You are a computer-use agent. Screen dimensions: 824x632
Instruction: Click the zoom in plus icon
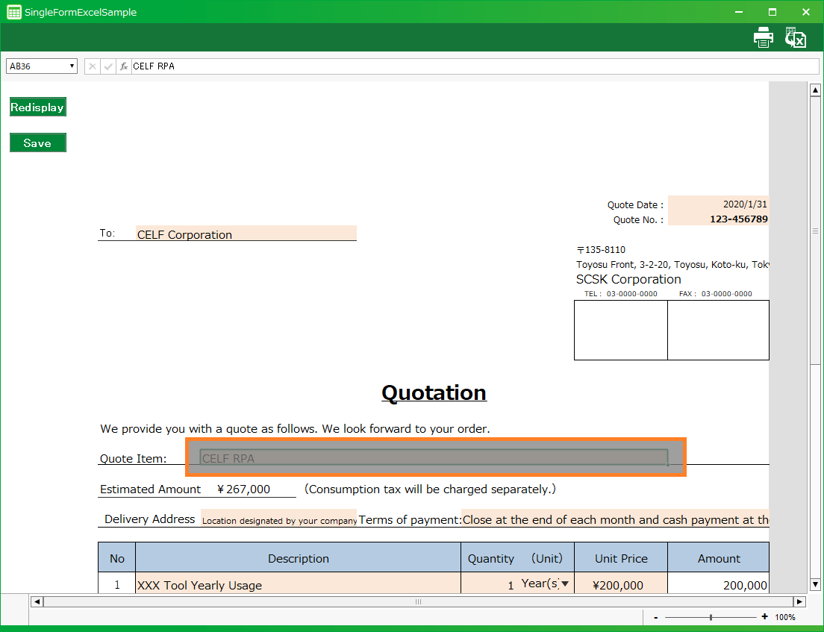(764, 617)
